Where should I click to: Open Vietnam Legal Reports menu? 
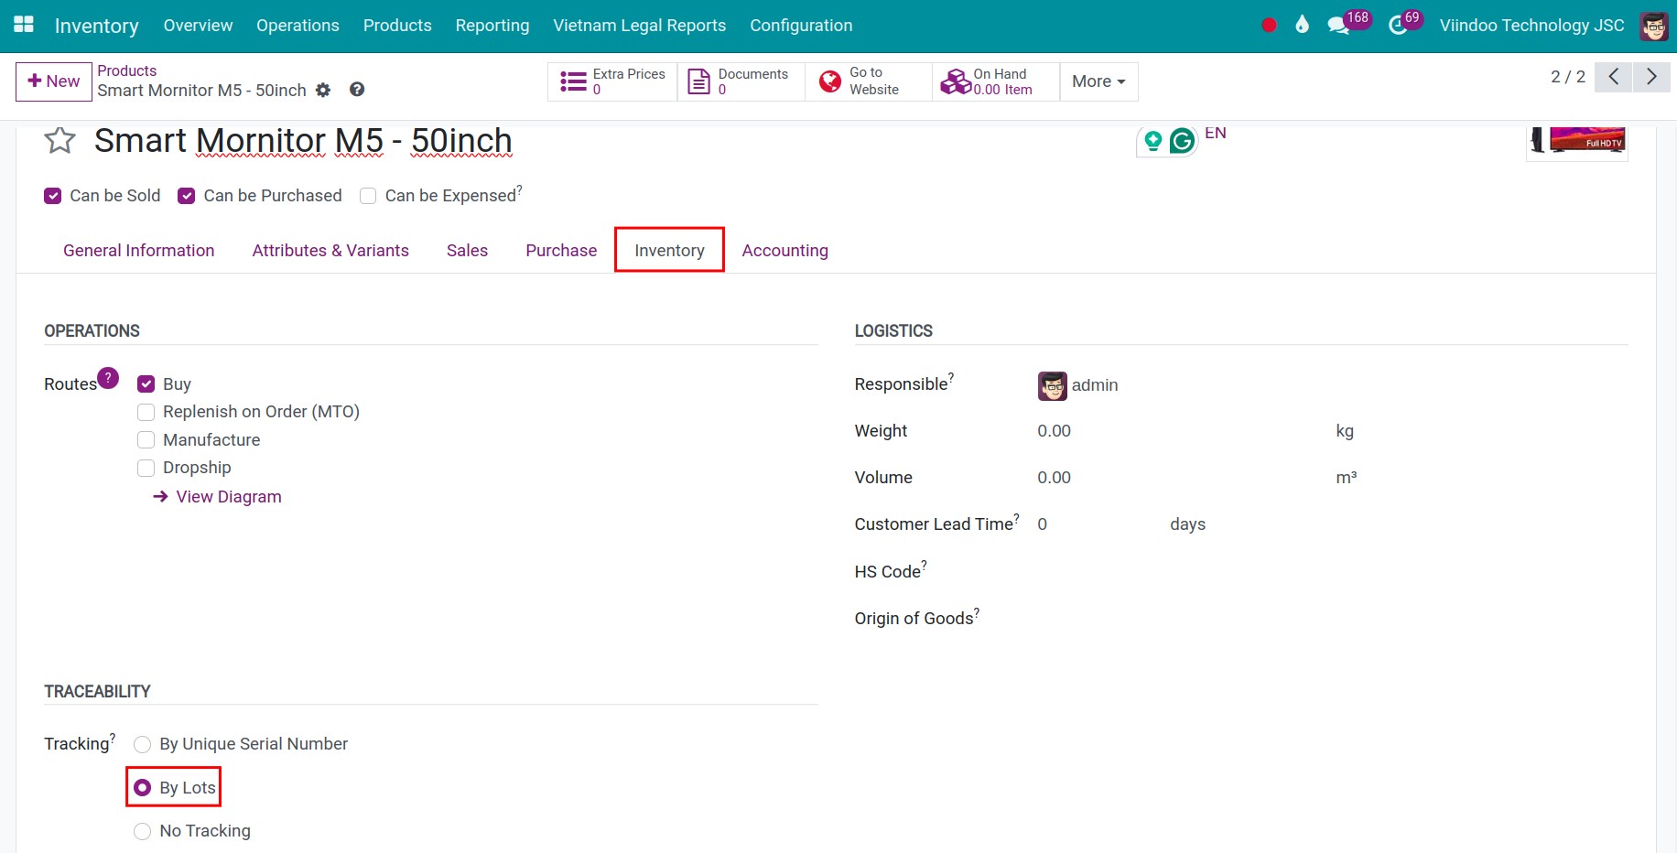[x=640, y=26]
